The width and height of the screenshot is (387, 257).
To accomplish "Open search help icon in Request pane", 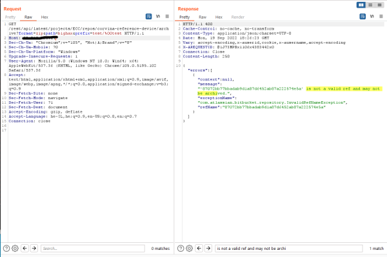I will click(6, 249).
